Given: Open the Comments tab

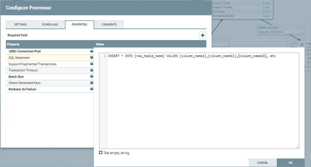Looking at the screenshot, I should pyautogui.click(x=109, y=25).
